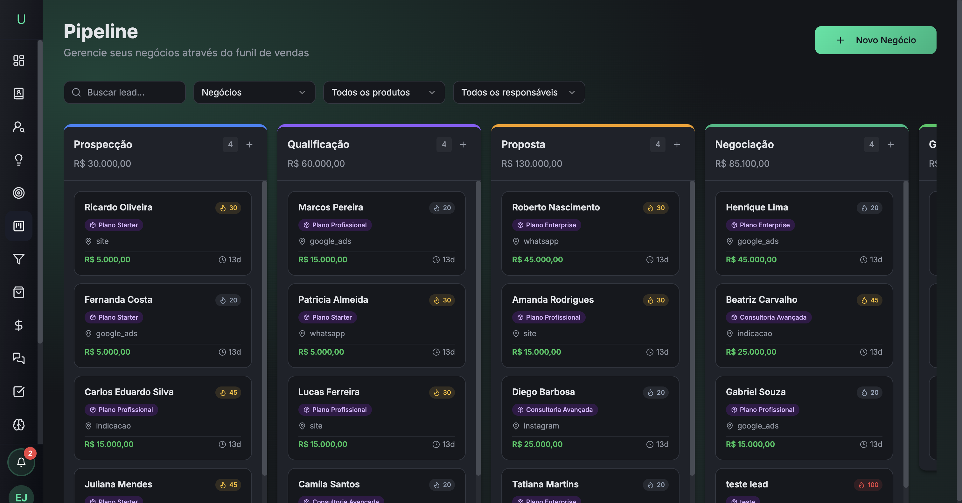962x503 pixels.
Task: Click the sidebar vertical scrollbar
Action: (40, 192)
